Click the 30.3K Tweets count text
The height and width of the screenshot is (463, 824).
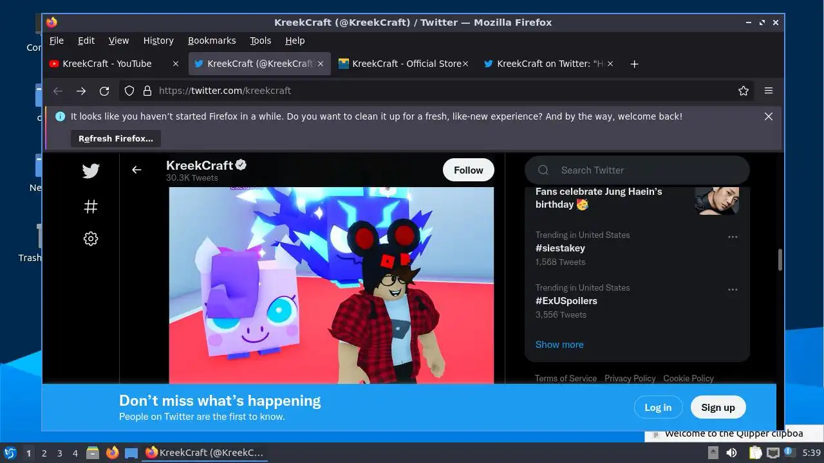[192, 178]
